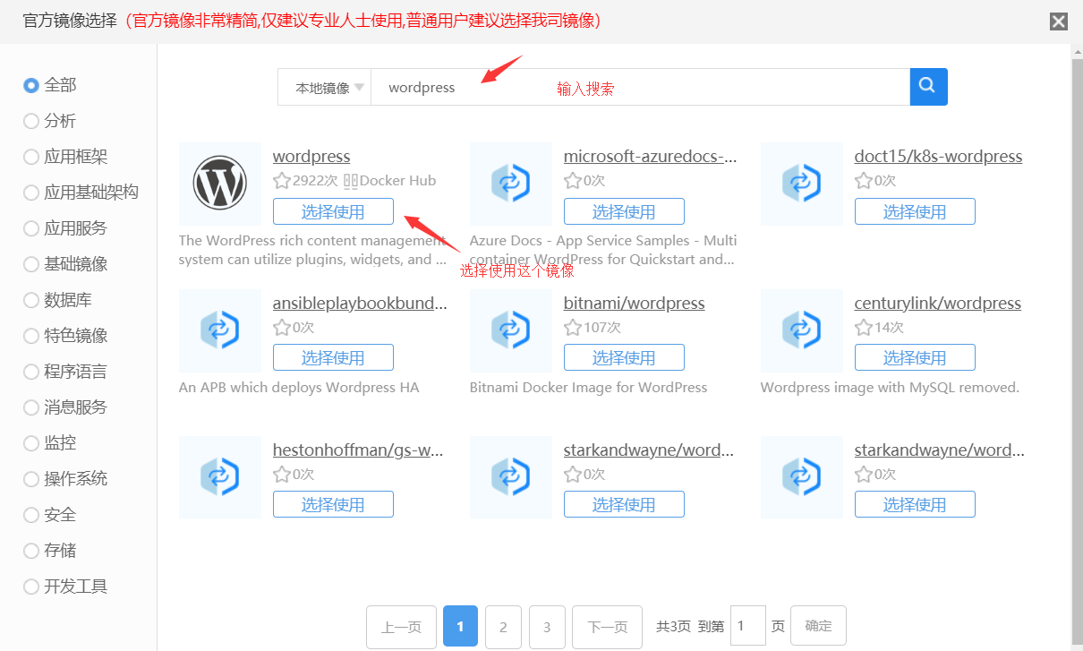1083x651 pixels.
Task: Open the bitnami/wordpress title link
Action: click(x=634, y=304)
